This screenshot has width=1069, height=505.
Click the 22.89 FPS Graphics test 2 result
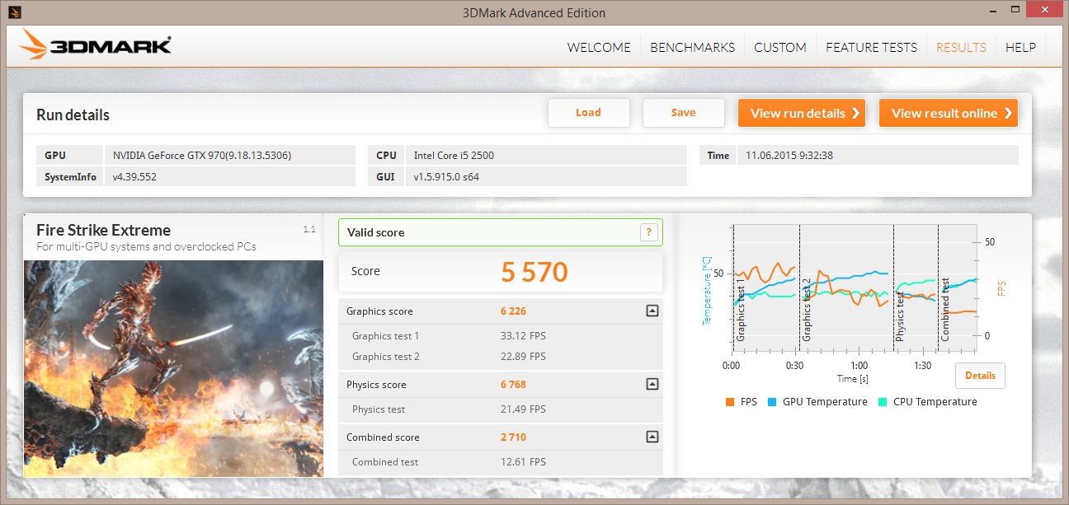point(523,357)
